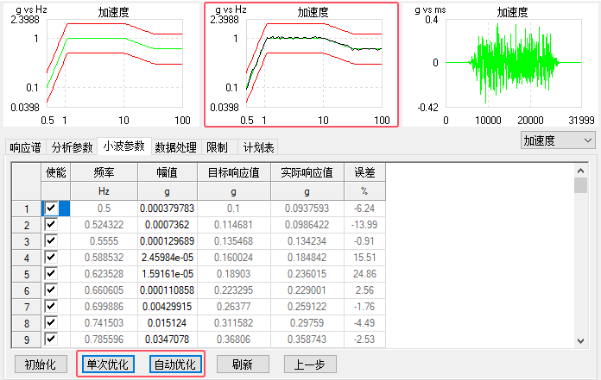The image size is (601, 380).
Task: Select amplitude cell 0.015124
Action: [x=168, y=323]
